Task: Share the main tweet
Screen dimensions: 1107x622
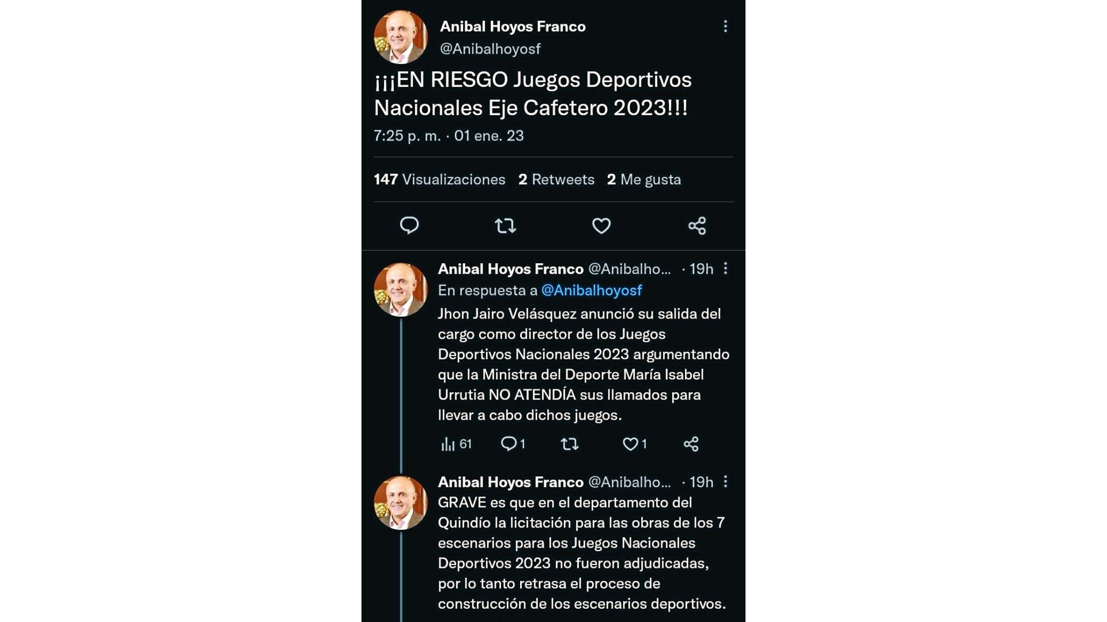Action: (696, 226)
